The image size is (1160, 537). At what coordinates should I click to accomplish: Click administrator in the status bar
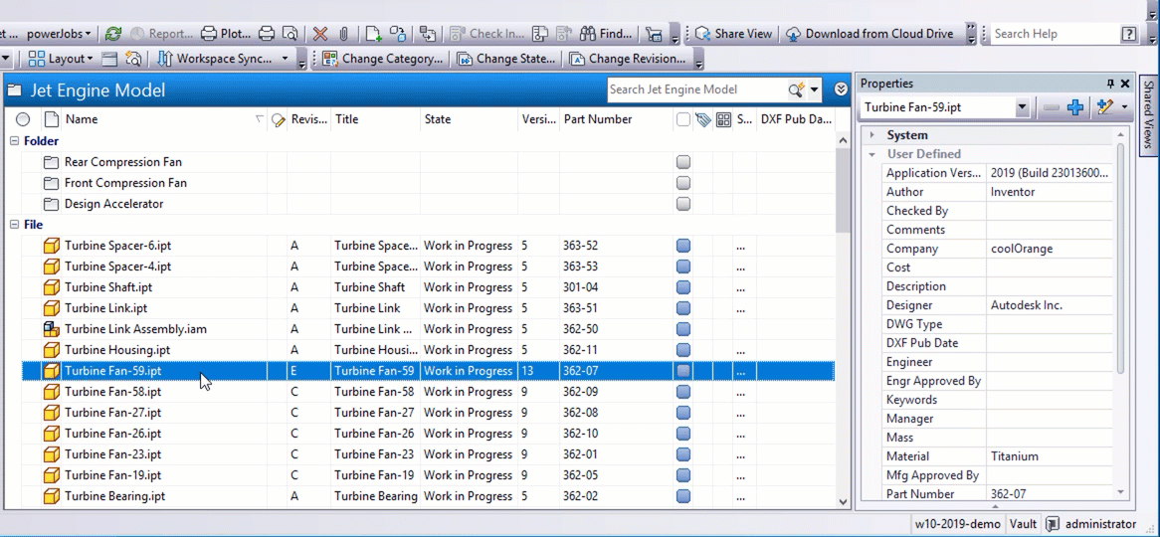pyautogui.click(x=1100, y=524)
